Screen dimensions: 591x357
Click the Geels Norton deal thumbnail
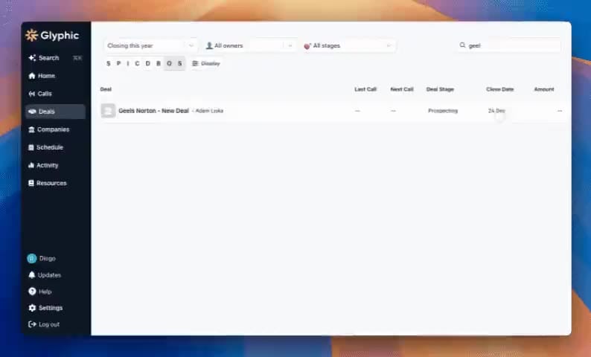coord(108,111)
